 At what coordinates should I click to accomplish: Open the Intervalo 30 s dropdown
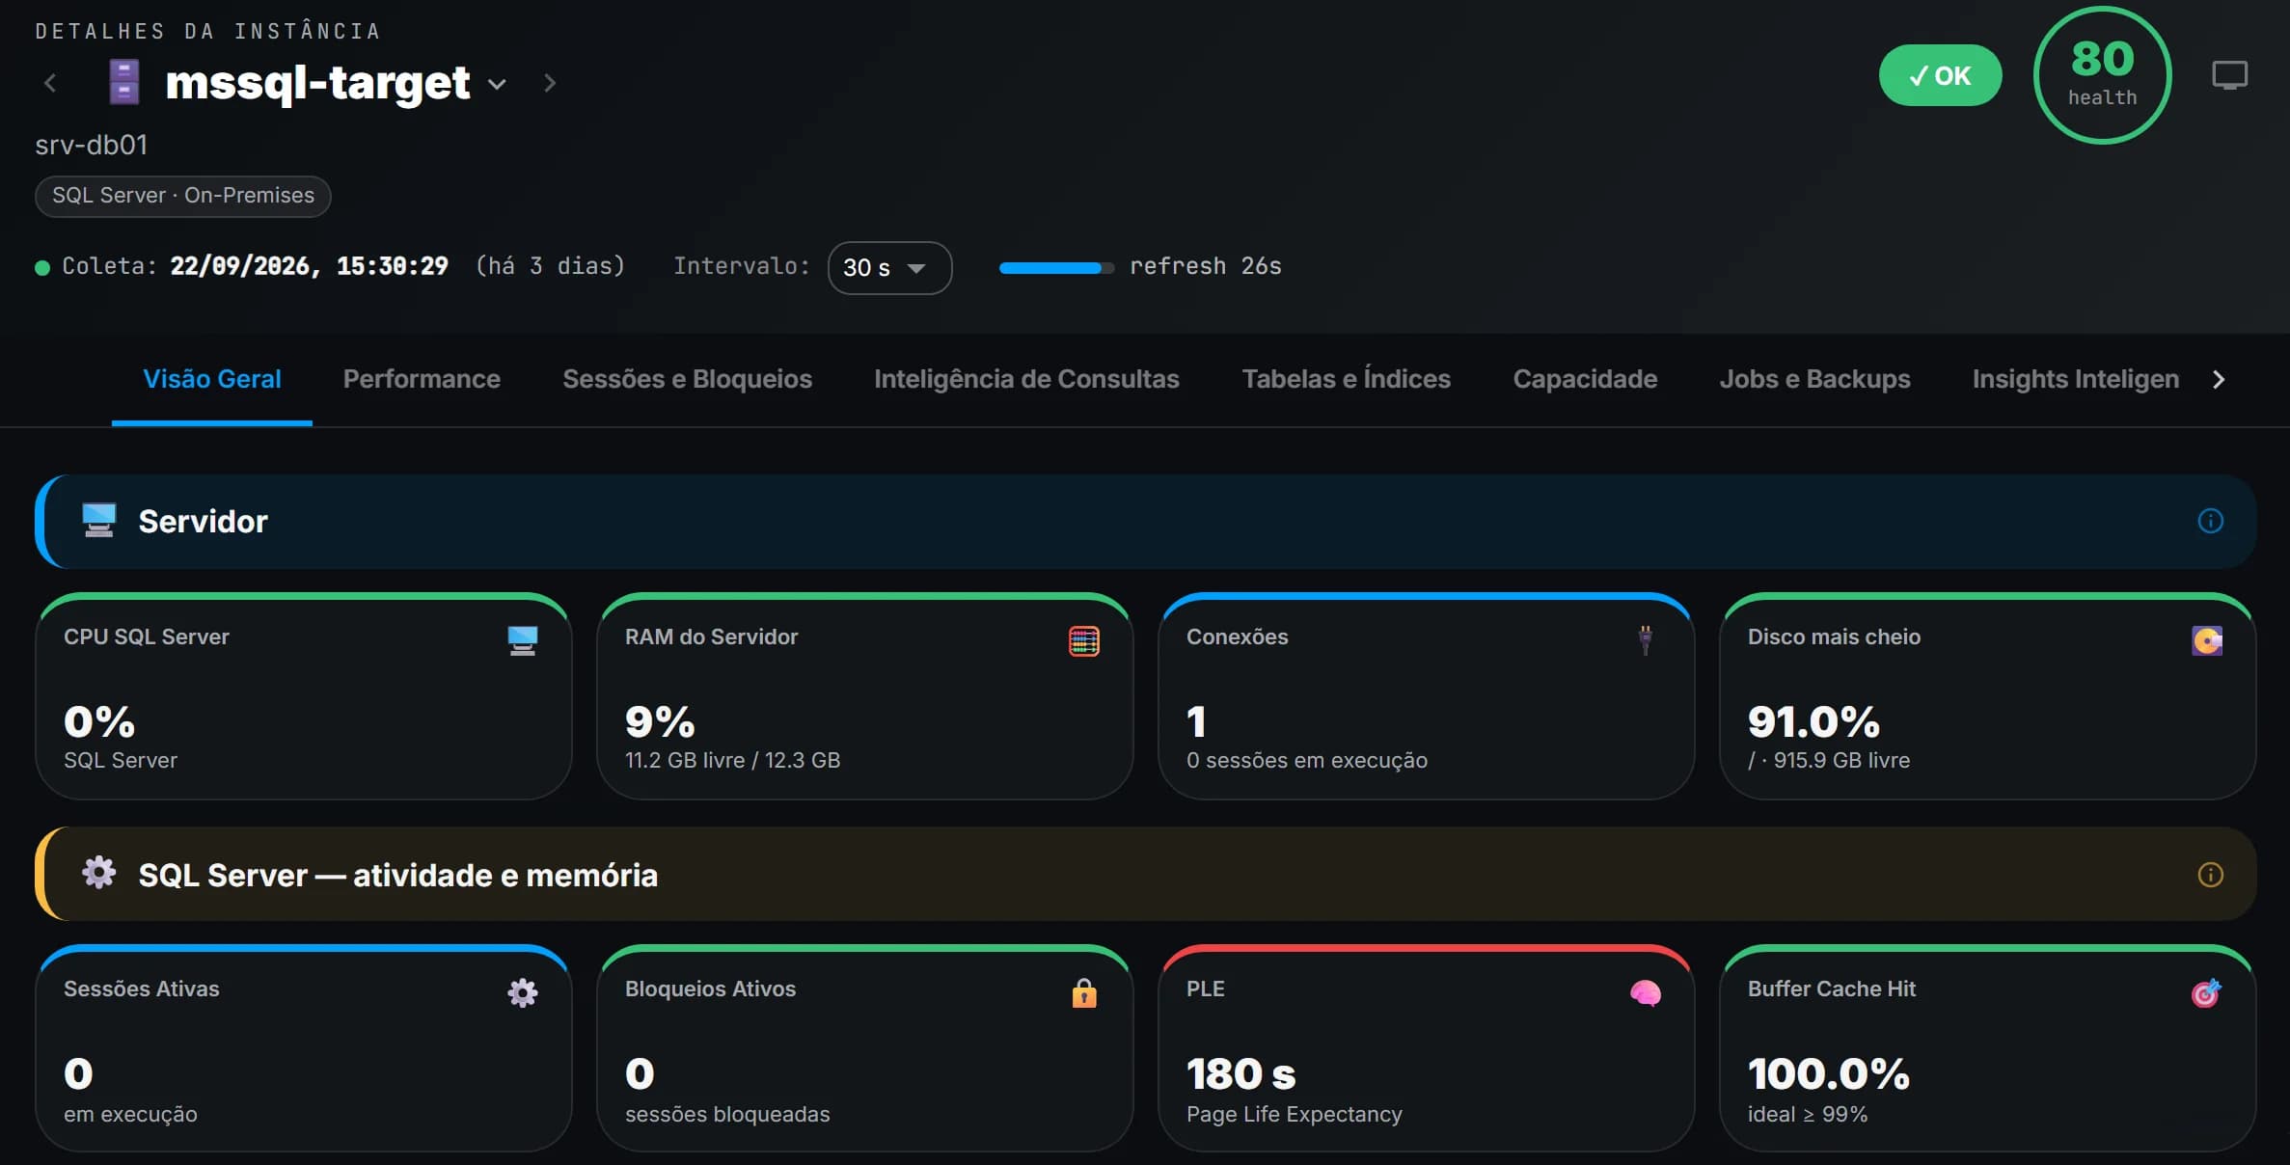(889, 267)
